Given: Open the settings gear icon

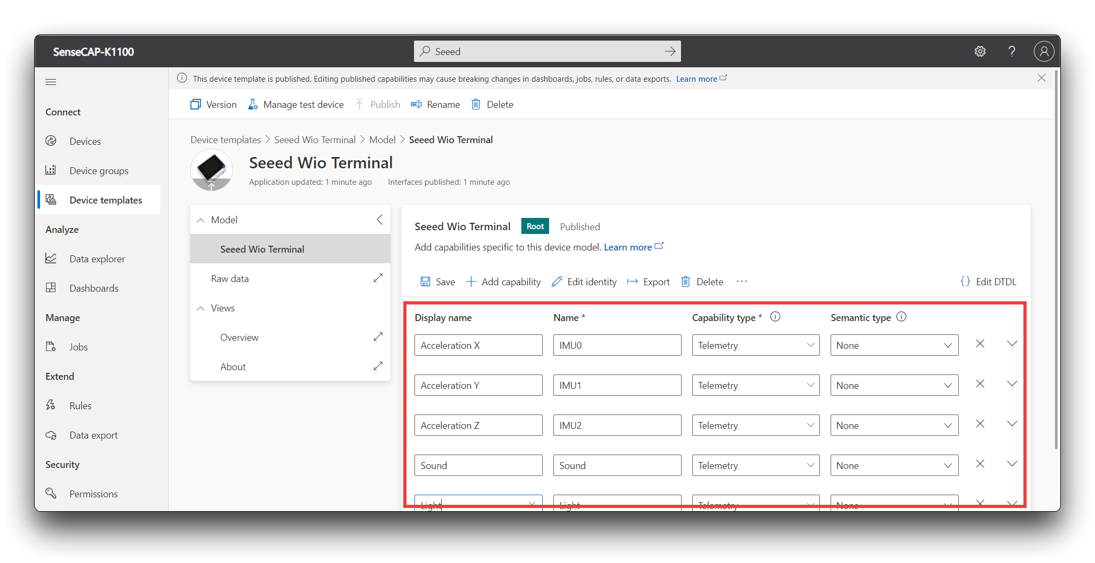Looking at the screenshot, I should [x=980, y=51].
